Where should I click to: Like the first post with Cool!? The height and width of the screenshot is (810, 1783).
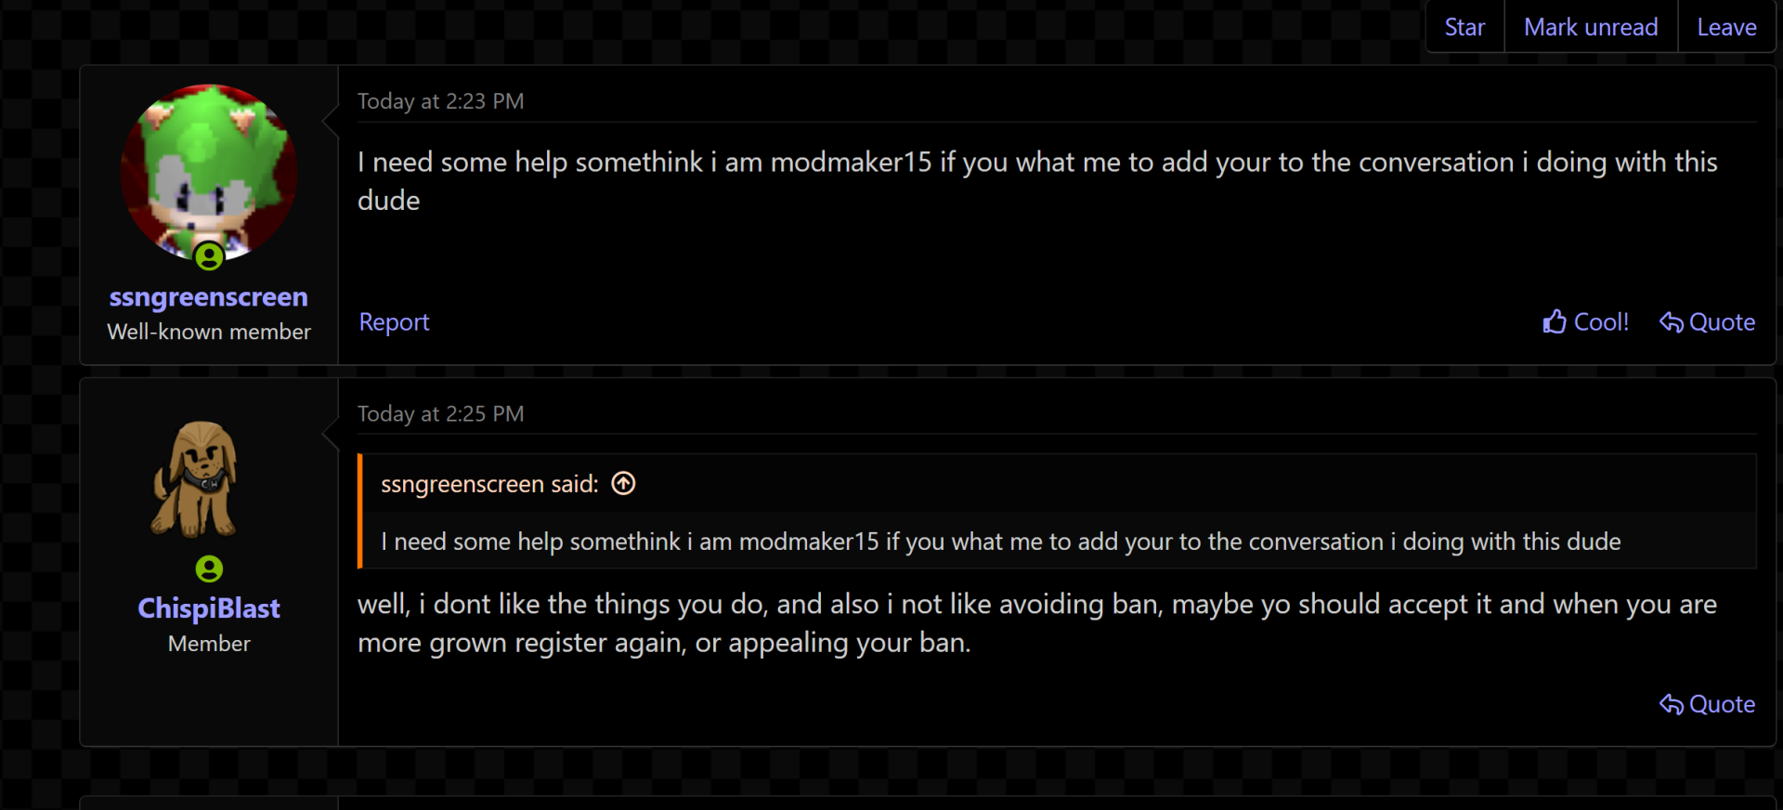tap(1586, 322)
